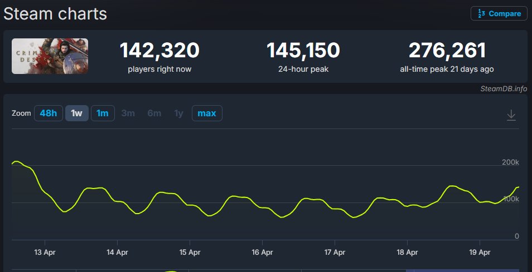This screenshot has height=272, width=532.
Task: Click the 1y zoom option
Action: (x=178, y=113)
